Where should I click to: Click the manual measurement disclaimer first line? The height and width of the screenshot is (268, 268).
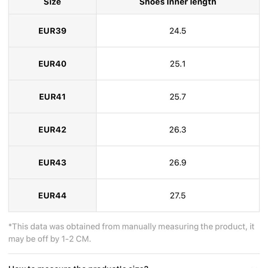[x=131, y=227]
